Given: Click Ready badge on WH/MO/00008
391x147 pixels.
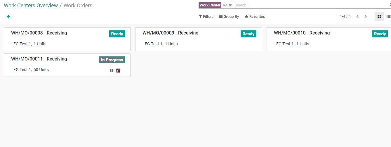Looking at the screenshot, I should [x=117, y=34].
